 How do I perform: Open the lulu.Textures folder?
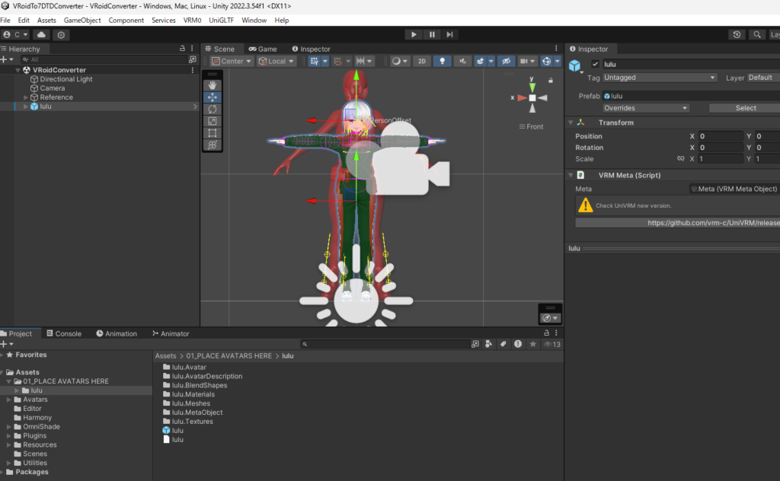[x=192, y=422]
